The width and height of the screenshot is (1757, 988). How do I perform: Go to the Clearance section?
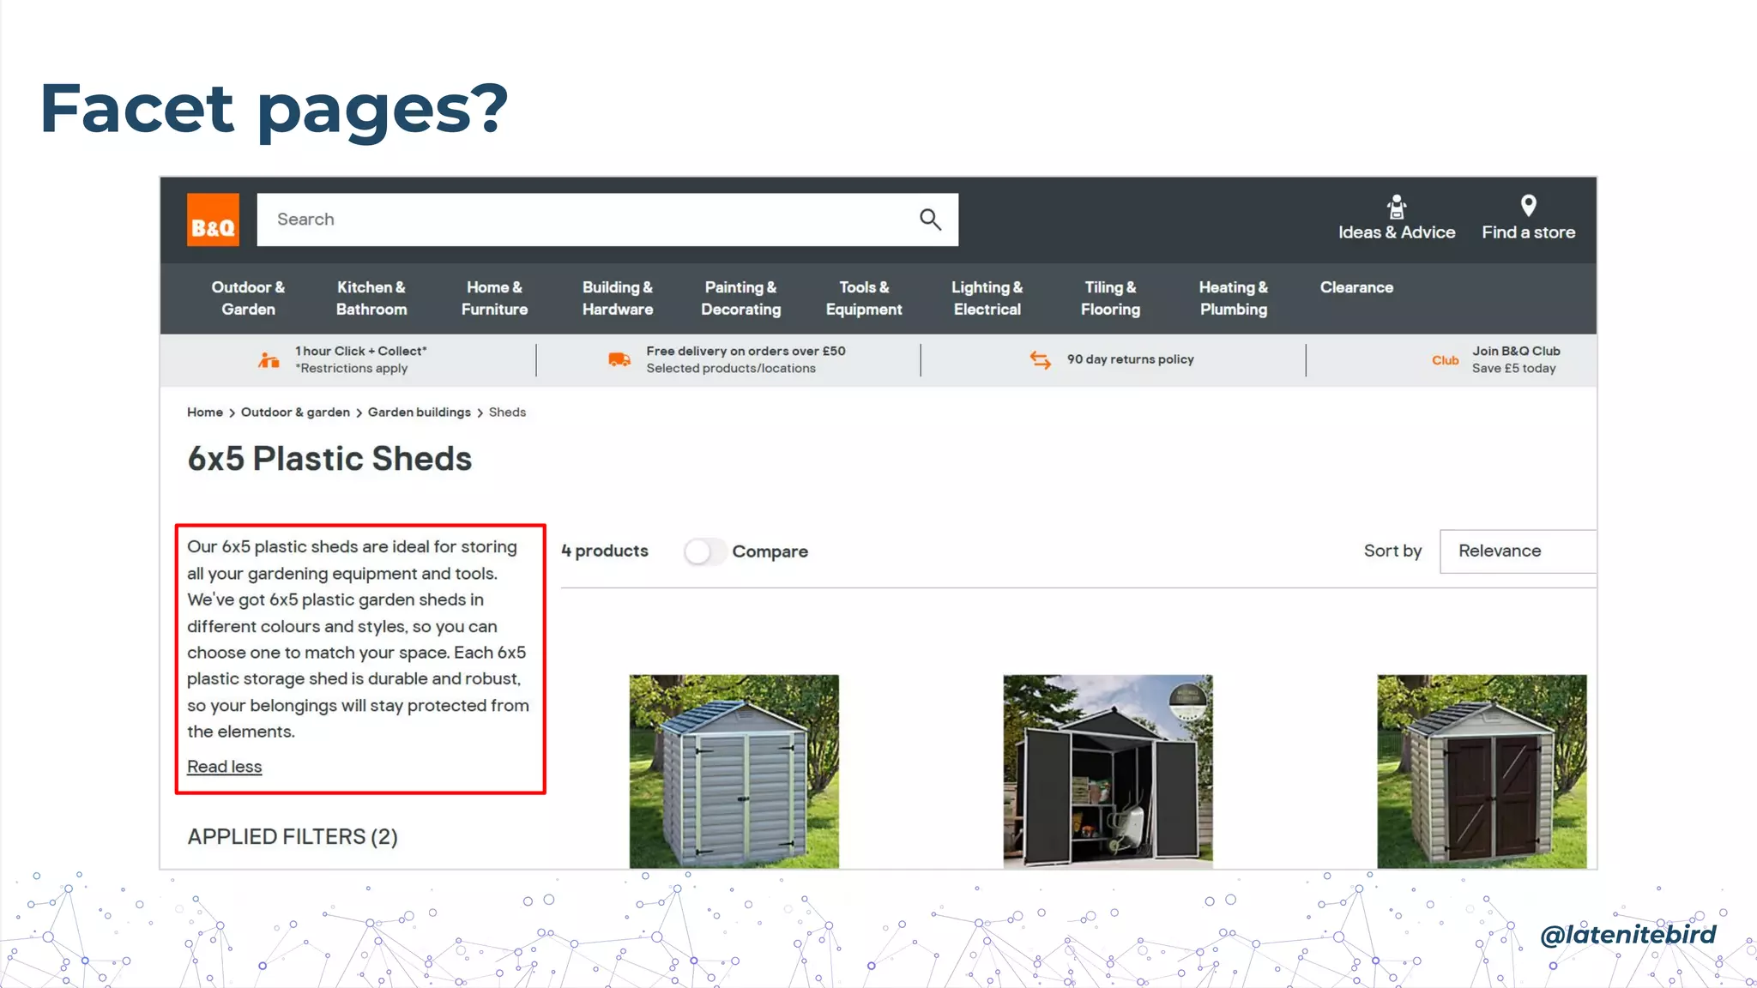click(1355, 288)
